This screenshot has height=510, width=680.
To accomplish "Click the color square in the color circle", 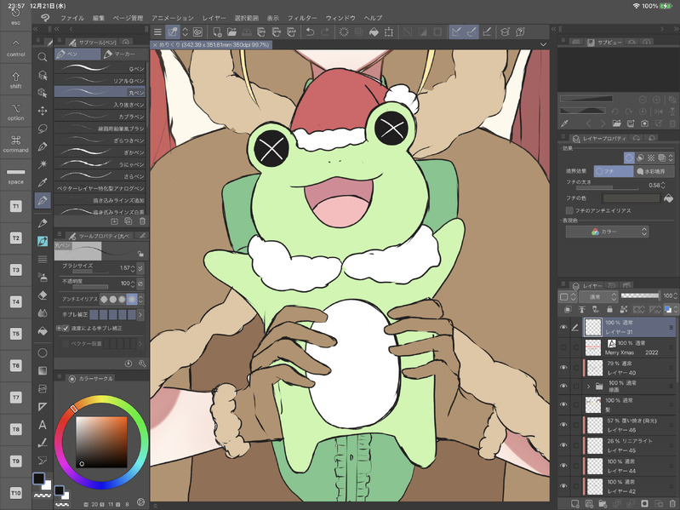I will coord(101,442).
